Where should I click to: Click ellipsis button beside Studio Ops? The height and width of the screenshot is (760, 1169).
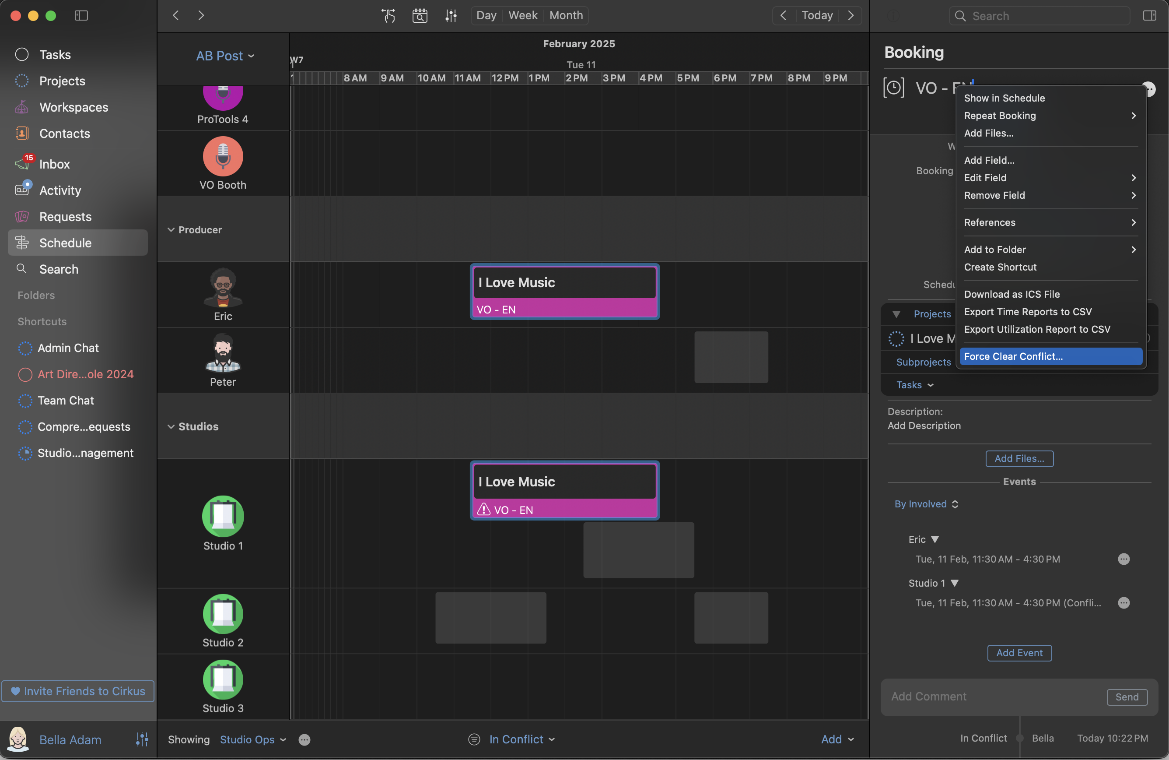click(x=304, y=739)
